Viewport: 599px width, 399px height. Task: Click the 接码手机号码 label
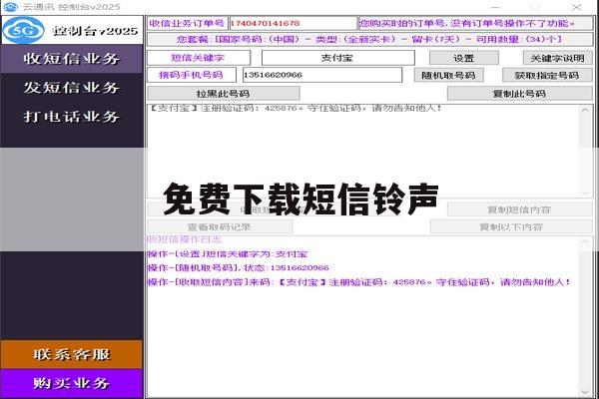[192, 75]
